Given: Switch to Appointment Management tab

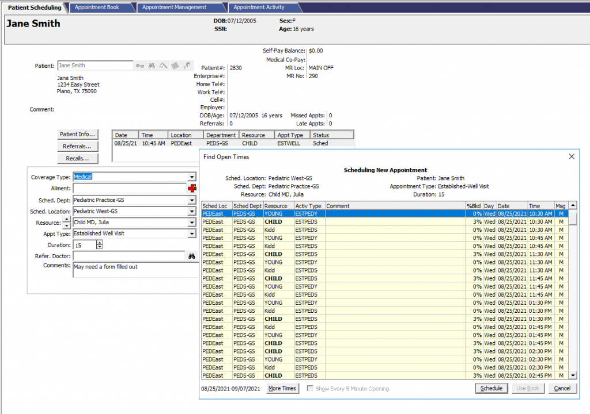Looking at the screenshot, I should 174,7.
